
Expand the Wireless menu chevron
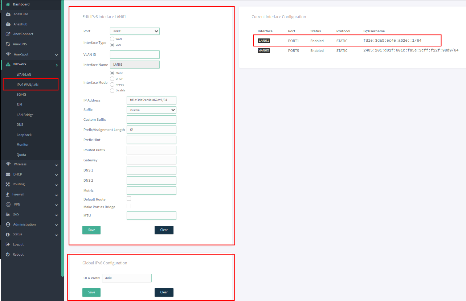(x=56, y=165)
